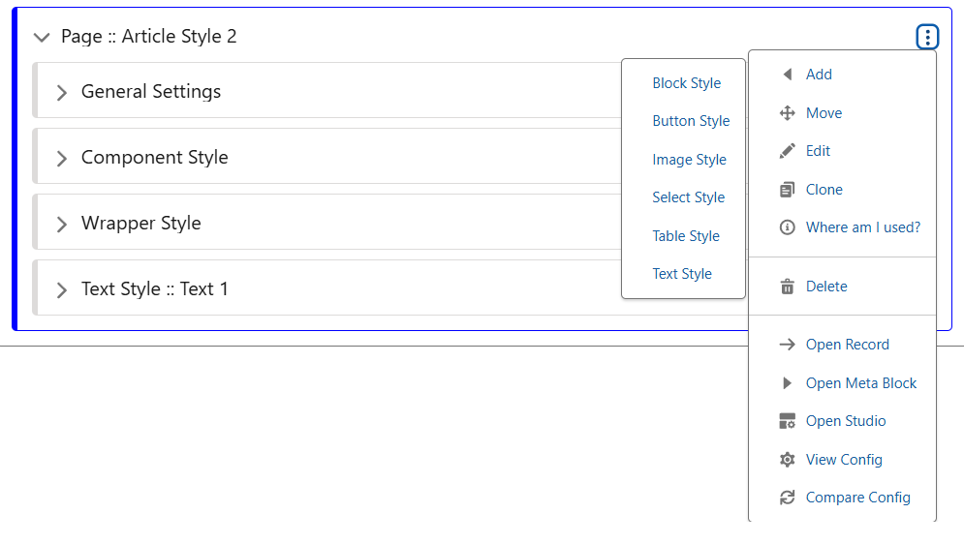The width and height of the screenshot is (964, 544).
Task: Click the Move crosshair arrows icon
Action: [x=788, y=113]
